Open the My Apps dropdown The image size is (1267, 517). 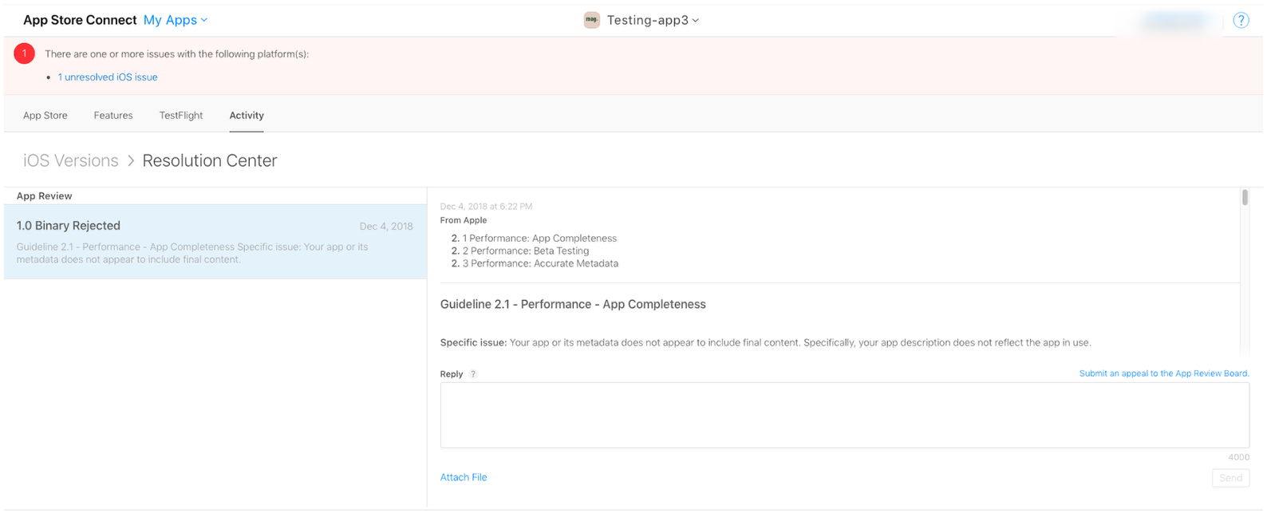coord(176,20)
